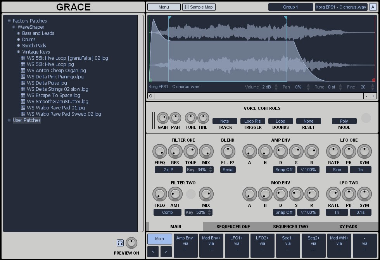Open WS Delta Pulse.lpg patch file
Screen dimensions: 380x260
coord(47,83)
